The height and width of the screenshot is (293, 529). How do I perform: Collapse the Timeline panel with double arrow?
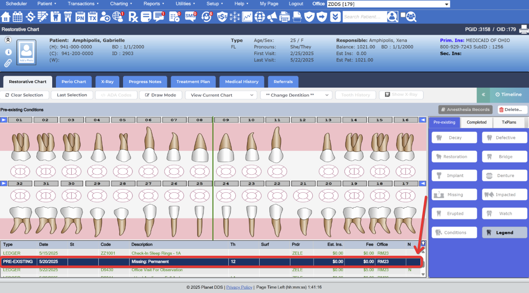click(x=483, y=95)
